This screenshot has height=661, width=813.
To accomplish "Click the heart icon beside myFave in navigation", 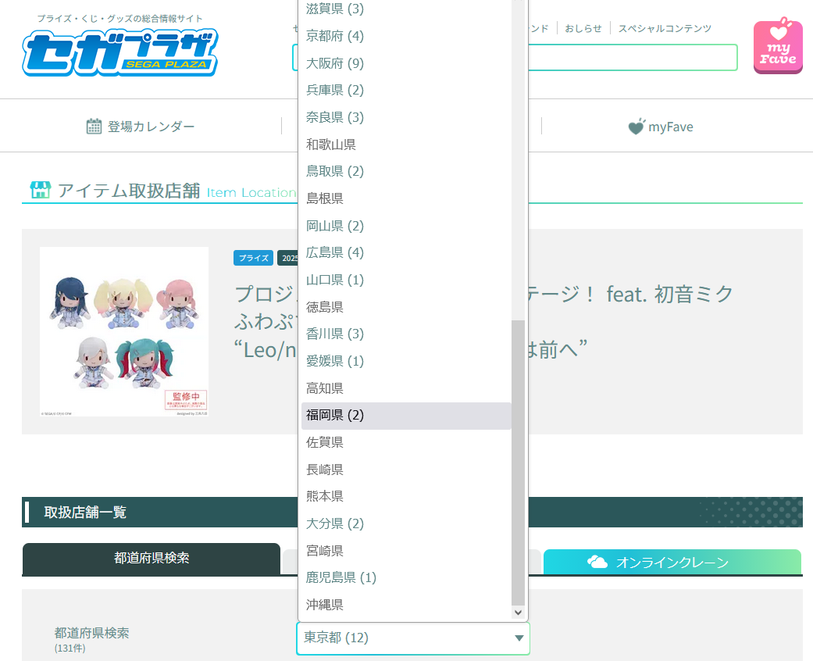I will click(636, 127).
